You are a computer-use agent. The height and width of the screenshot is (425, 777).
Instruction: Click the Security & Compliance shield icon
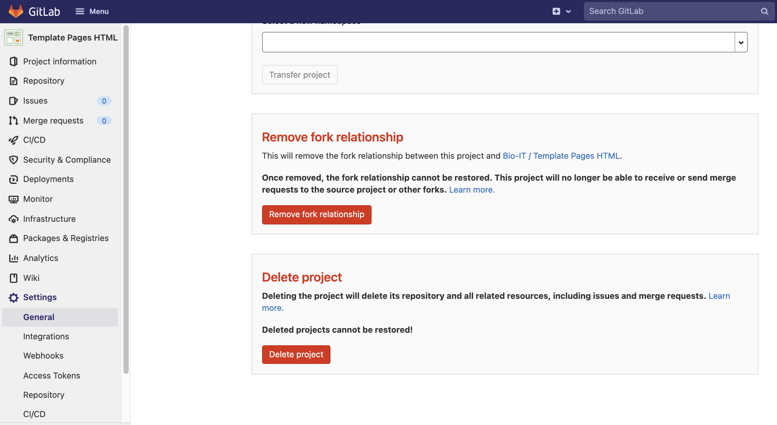click(x=13, y=160)
